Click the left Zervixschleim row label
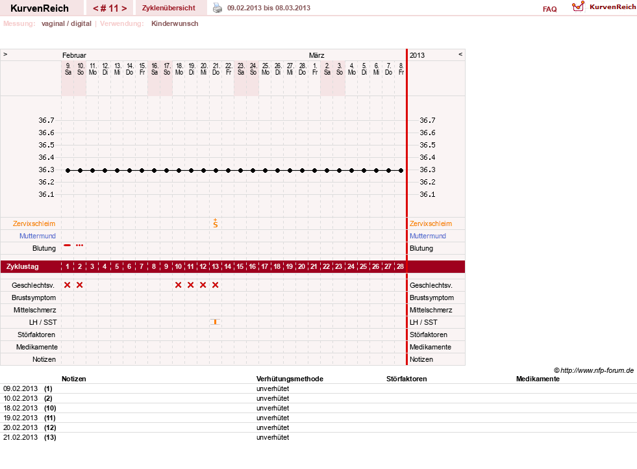 point(34,223)
